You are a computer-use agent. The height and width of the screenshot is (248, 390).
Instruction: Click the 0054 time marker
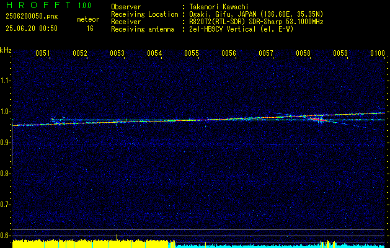(x=154, y=53)
